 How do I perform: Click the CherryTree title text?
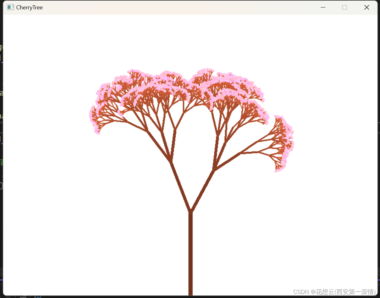coord(29,7)
